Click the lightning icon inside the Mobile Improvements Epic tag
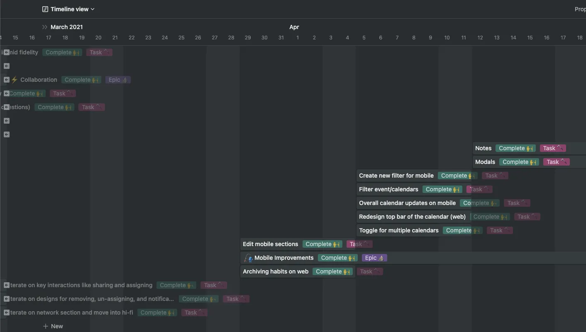Screen dimensions: 586x332 [x=381, y=258]
